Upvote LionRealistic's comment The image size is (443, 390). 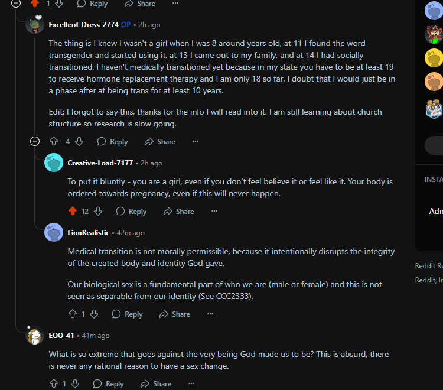tap(73, 314)
